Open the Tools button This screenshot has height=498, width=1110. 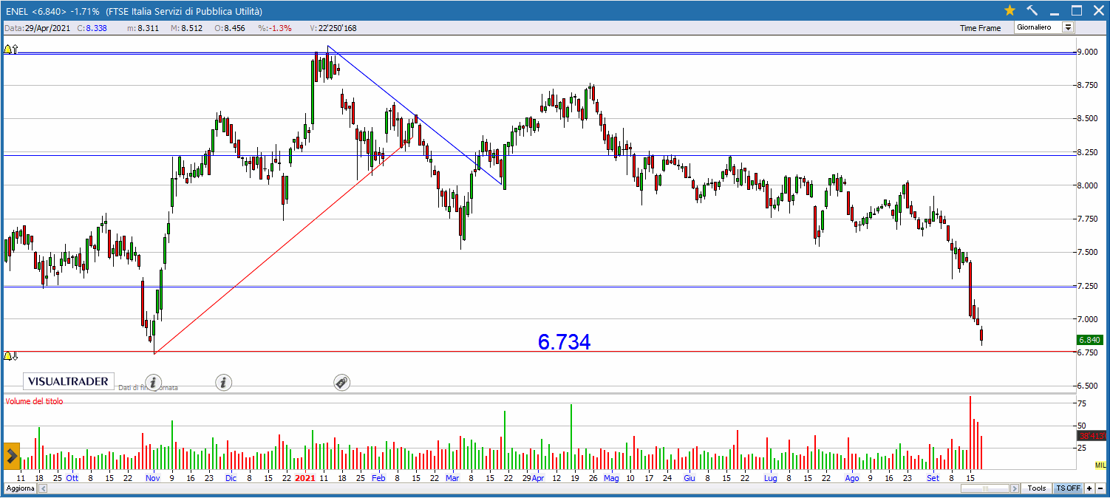(x=1037, y=488)
